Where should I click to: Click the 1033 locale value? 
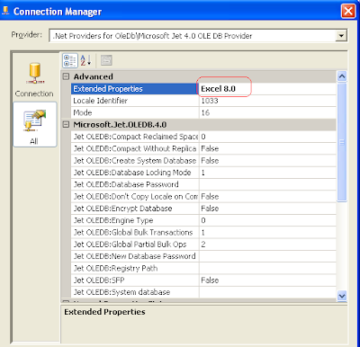(x=267, y=101)
